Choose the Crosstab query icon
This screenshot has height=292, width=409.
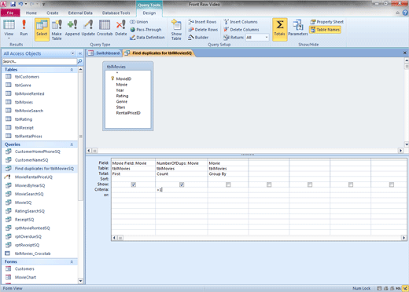(105, 27)
